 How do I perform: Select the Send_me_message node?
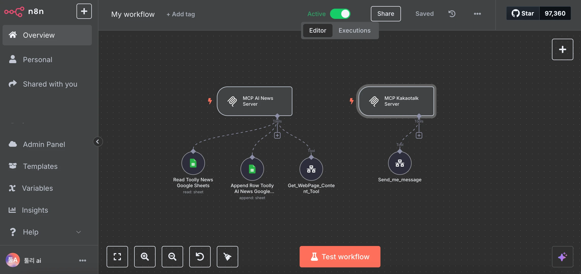point(400,163)
